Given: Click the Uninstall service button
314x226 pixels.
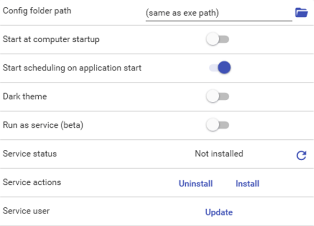Looking at the screenshot, I should coord(197,184).
